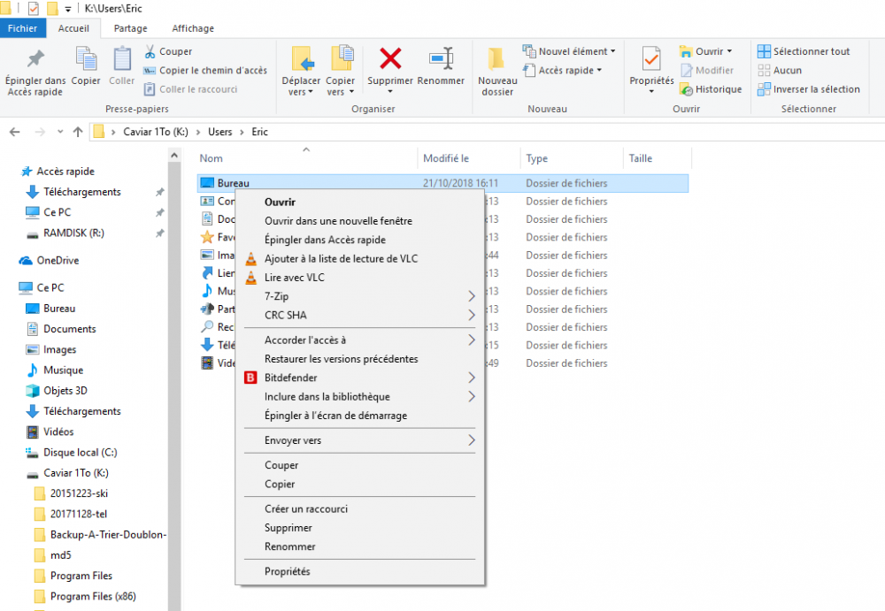885x611 pixels.
Task: Go back using the back arrow
Action: coord(14,132)
